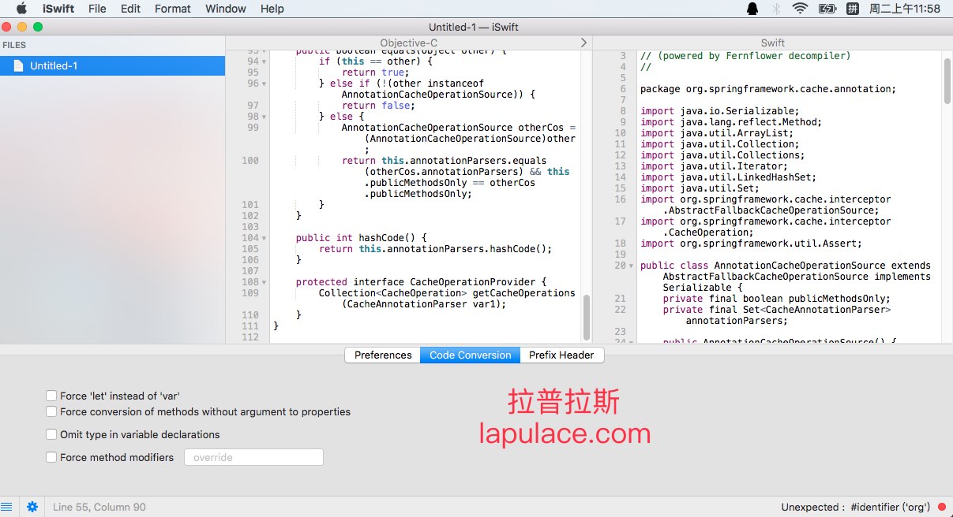Toggle the list view icon at bottom left

[7, 507]
